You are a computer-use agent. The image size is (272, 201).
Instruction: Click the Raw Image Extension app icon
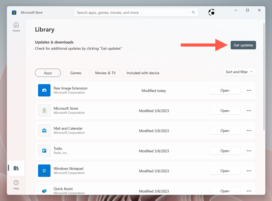coord(44,90)
